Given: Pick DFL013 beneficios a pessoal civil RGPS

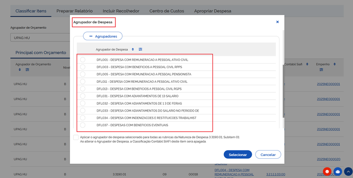Looking at the screenshot, I should (x=83, y=89).
